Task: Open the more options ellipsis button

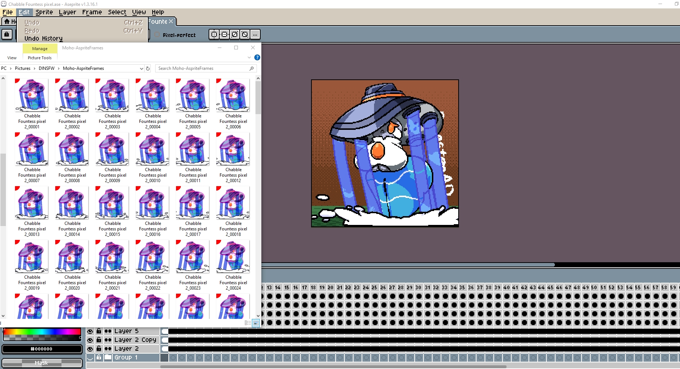Action: click(x=255, y=34)
